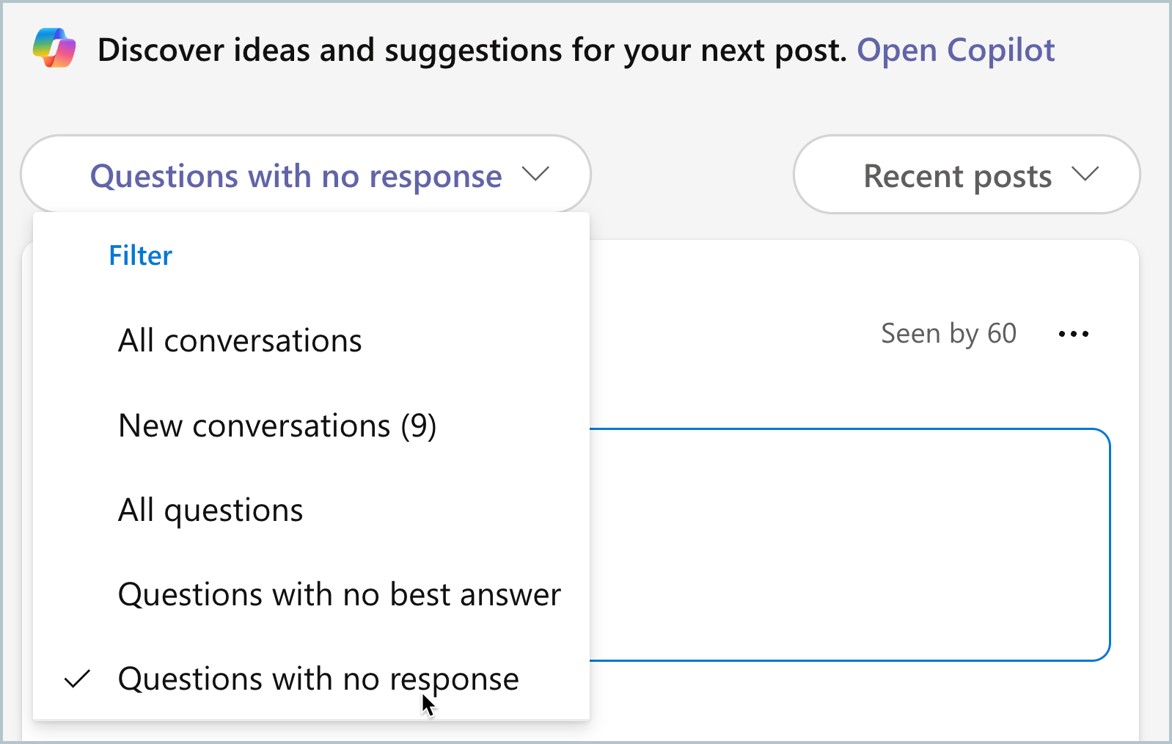Image resolution: width=1172 pixels, height=744 pixels.
Task: Choose New conversations (9) filter
Action: point(311,426)
